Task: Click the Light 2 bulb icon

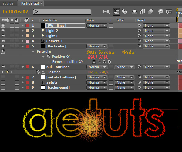Action: coord(43,31)
